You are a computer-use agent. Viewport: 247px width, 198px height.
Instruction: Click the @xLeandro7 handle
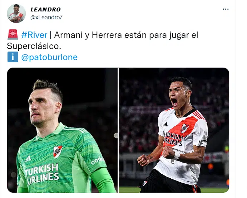pos(46,17)
